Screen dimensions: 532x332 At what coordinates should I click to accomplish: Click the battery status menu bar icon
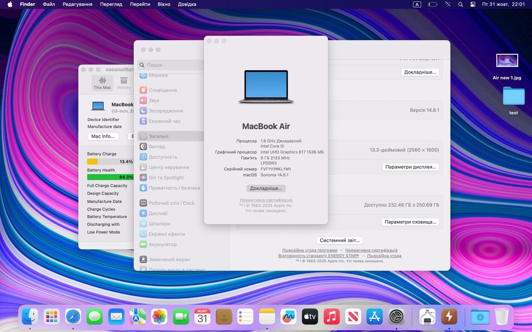tap(433, 4)
